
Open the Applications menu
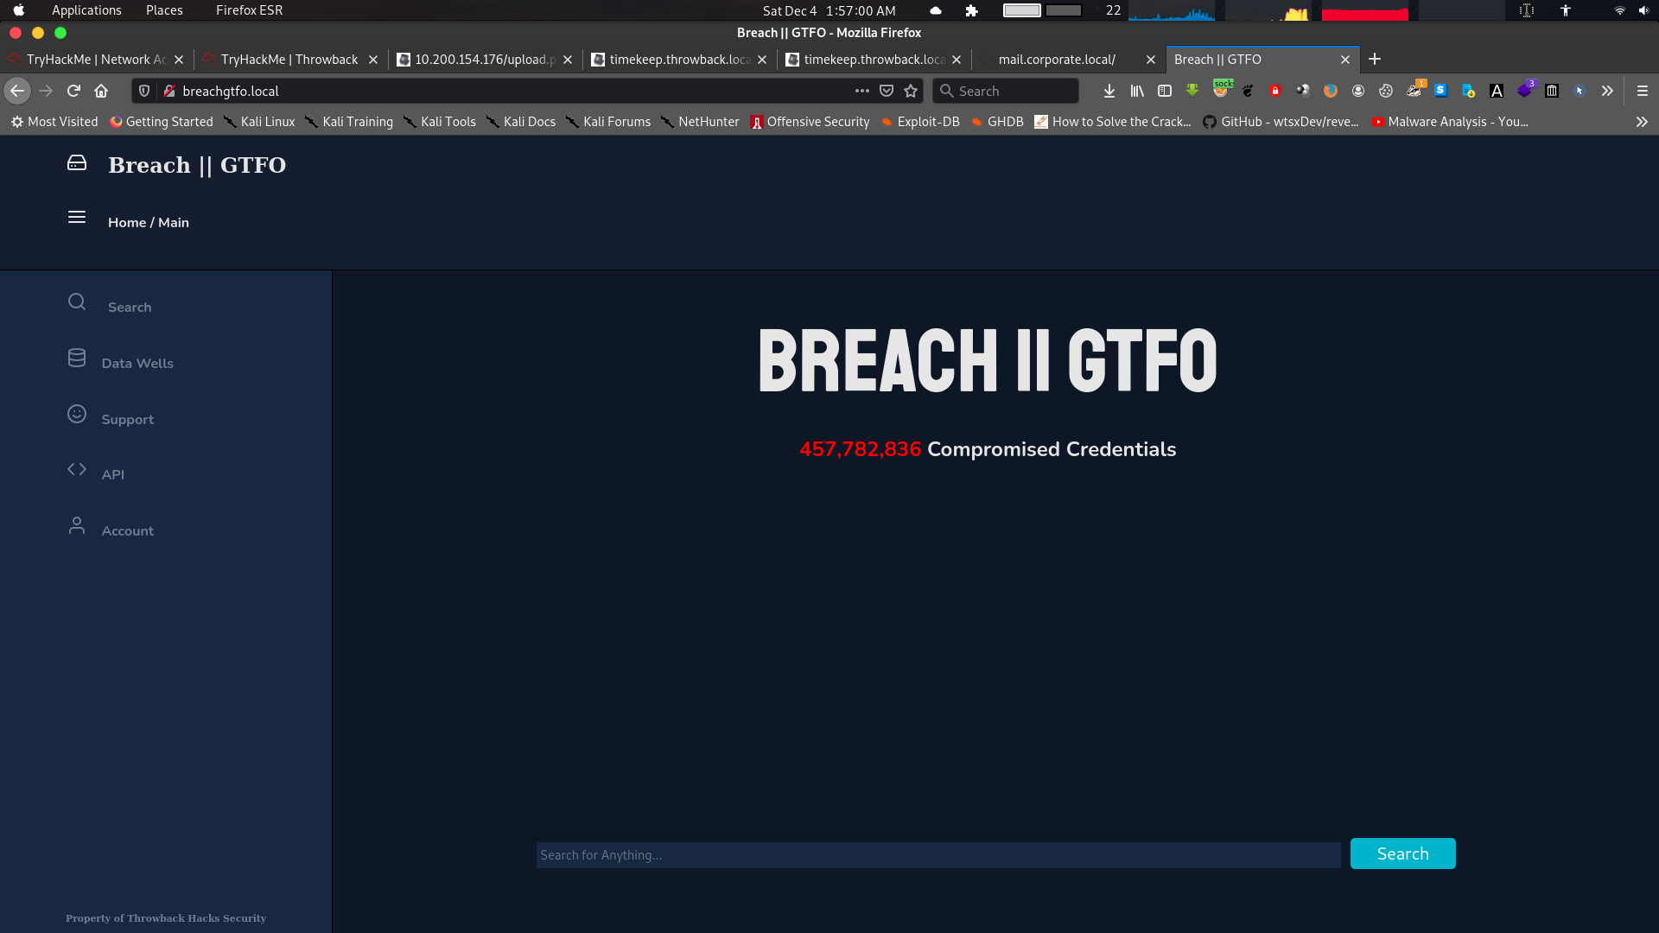tap(86, 10)
